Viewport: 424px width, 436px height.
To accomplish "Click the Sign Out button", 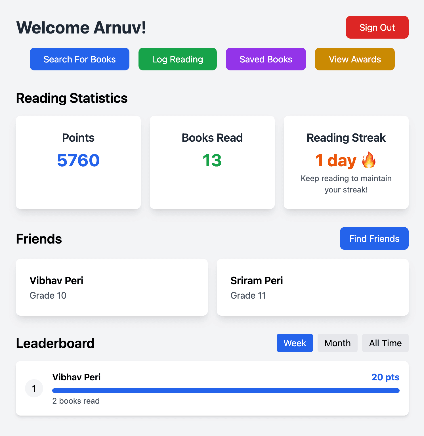I will (377, 27).
